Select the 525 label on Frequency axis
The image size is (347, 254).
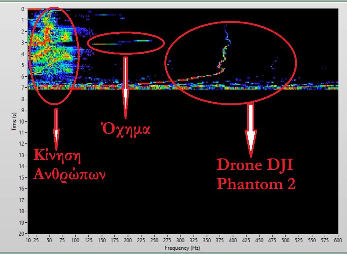pyautogui.click(x=299, y=241)
